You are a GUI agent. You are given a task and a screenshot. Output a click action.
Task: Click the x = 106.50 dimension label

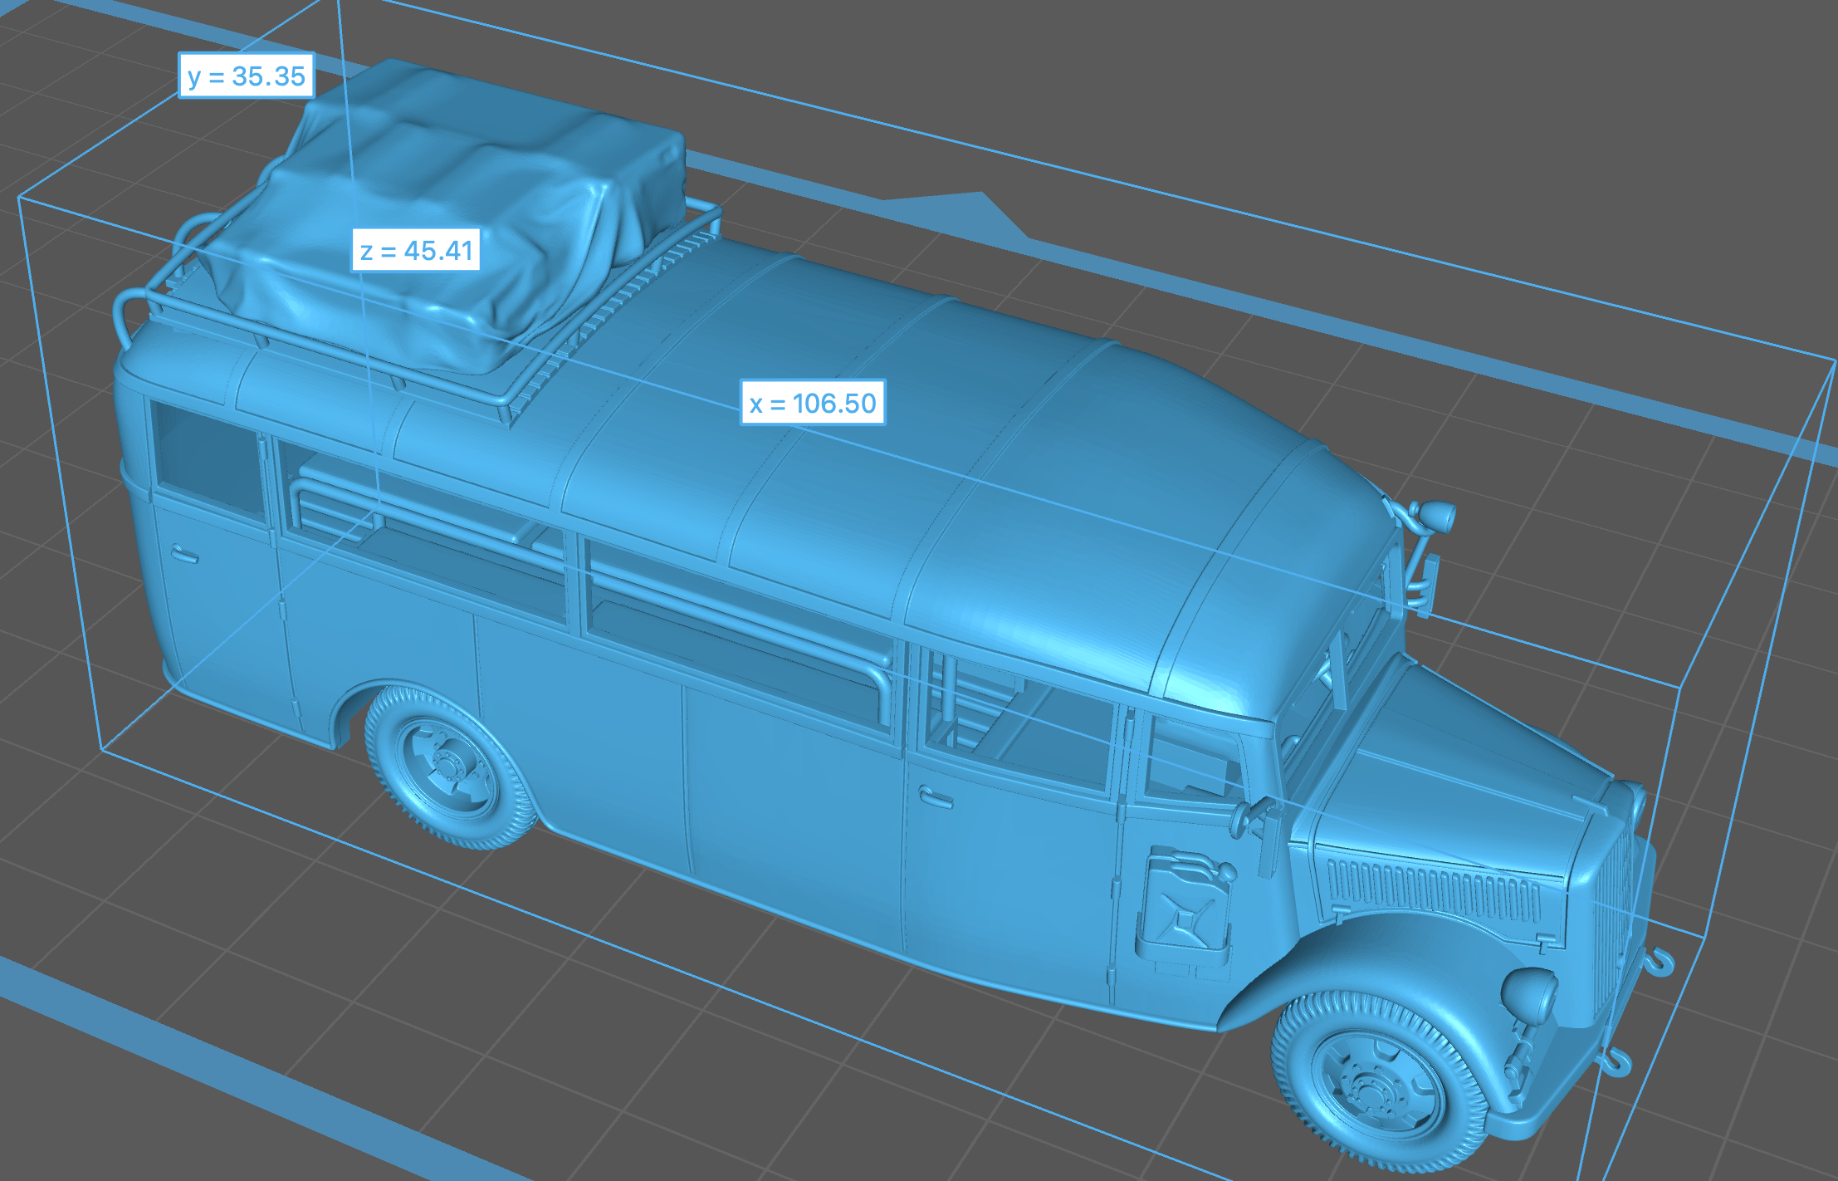(813, 404)
